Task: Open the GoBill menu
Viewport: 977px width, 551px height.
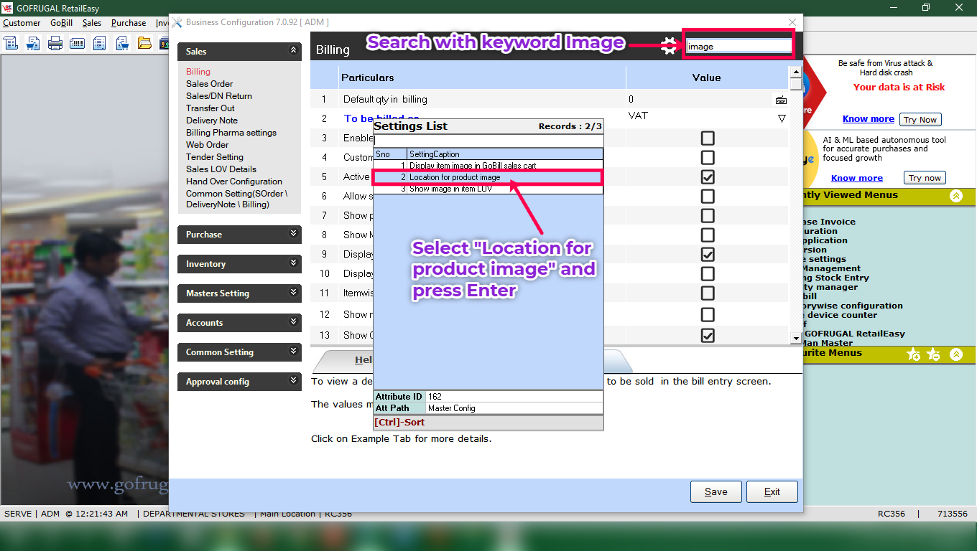Action: [61, 23]
